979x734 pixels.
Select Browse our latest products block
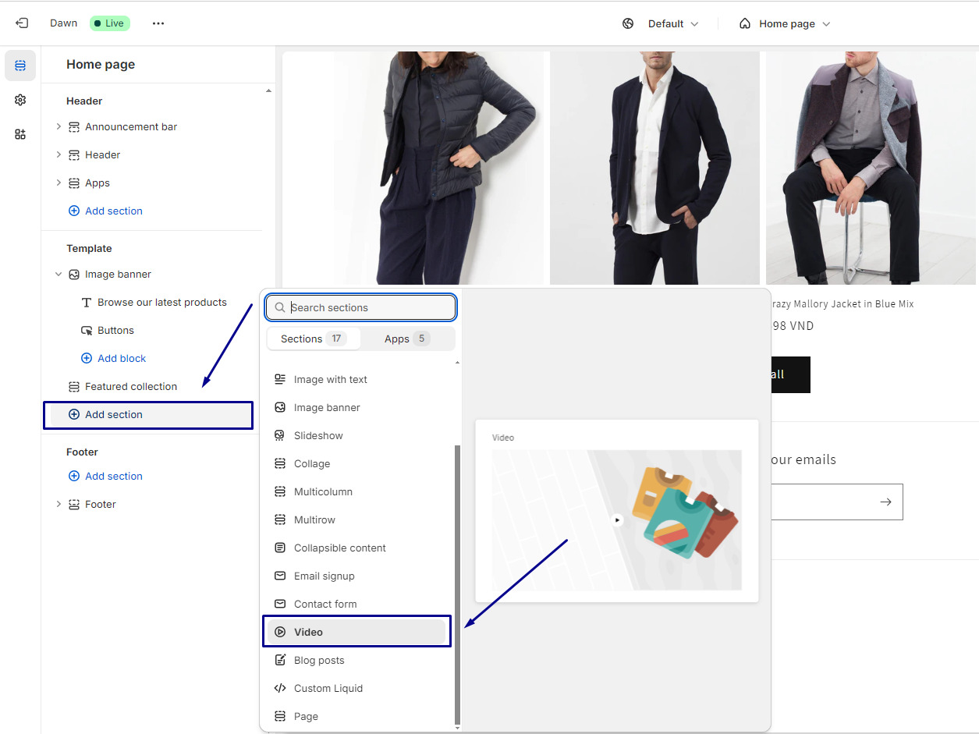(161, 302)
